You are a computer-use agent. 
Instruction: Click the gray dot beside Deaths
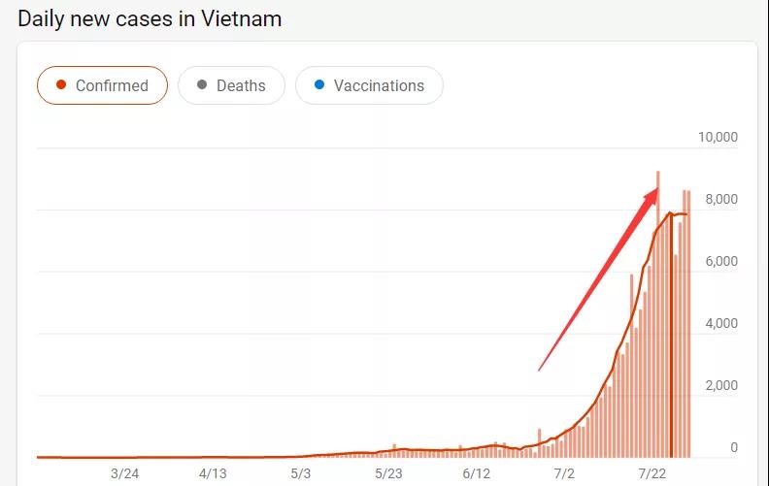coord(202,84)
